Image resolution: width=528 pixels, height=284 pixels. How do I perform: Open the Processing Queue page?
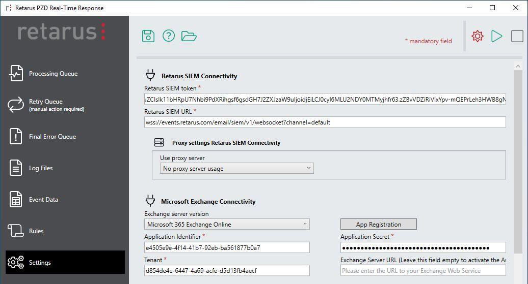[x=53, y=74]
